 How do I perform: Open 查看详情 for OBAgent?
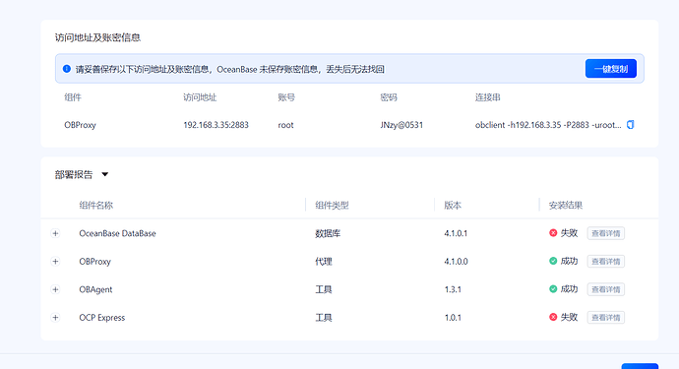[x=606, y=289]
